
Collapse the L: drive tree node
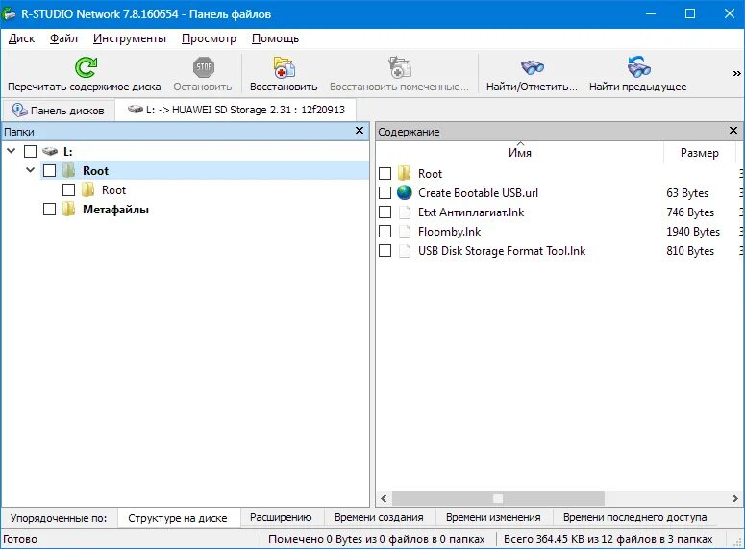click(x=12, y=151)
